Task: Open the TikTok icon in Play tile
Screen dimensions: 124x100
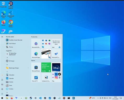Action: pyautogui.click(x=59, y=74)
